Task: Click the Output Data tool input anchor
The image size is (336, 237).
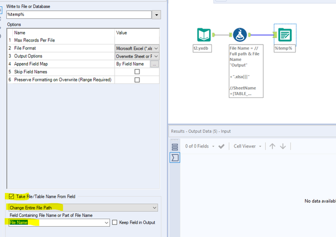Action: (275, 35)
